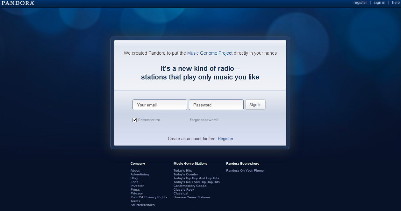Click the Pandora Everywhere heading
Image resolution: width=401 pixels, height=211 pixels.
(243, 164)
